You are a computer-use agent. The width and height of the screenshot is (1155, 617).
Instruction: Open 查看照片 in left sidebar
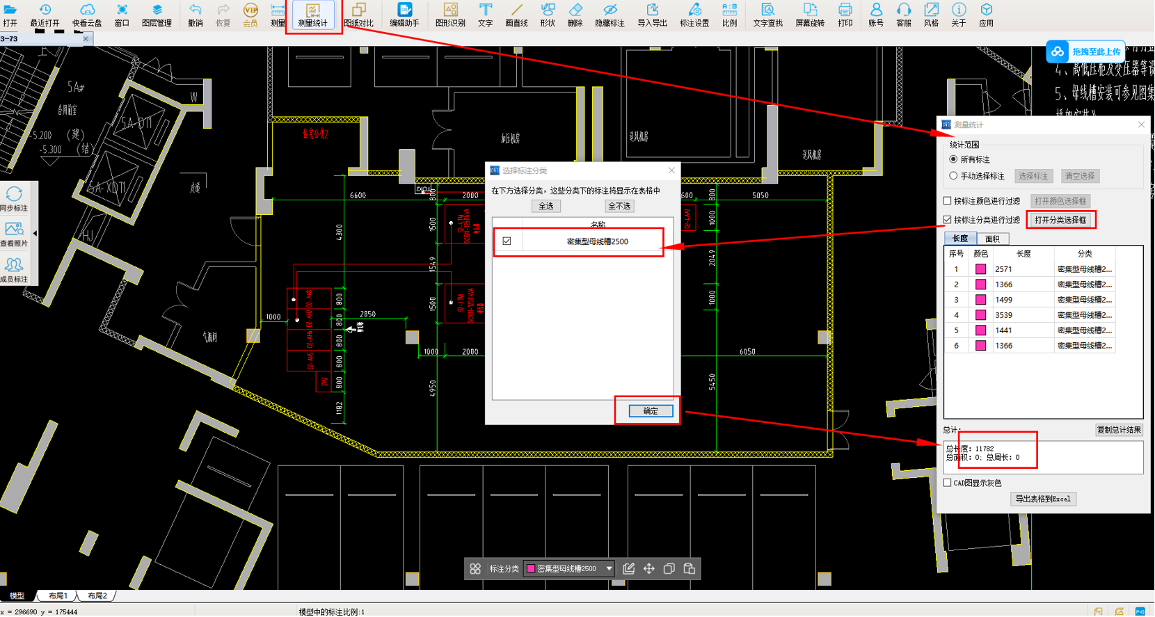[x=14, y=234]
